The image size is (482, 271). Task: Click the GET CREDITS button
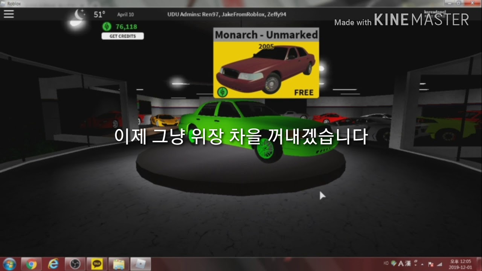(123, 36)
